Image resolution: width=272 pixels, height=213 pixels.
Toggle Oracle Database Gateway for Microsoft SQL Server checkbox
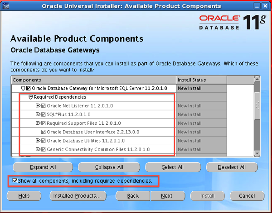coord(28,89)
